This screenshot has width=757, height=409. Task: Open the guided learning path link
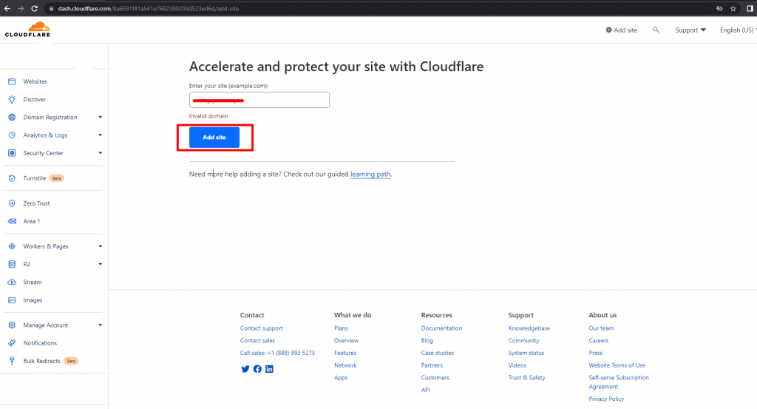point(370,175)
